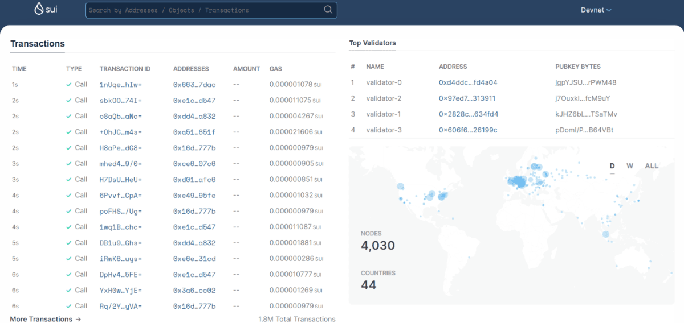Screen dimensions: 684x323
Task: Open transaction 6Pvvf…CpA=
Action: tap(120, 195)
